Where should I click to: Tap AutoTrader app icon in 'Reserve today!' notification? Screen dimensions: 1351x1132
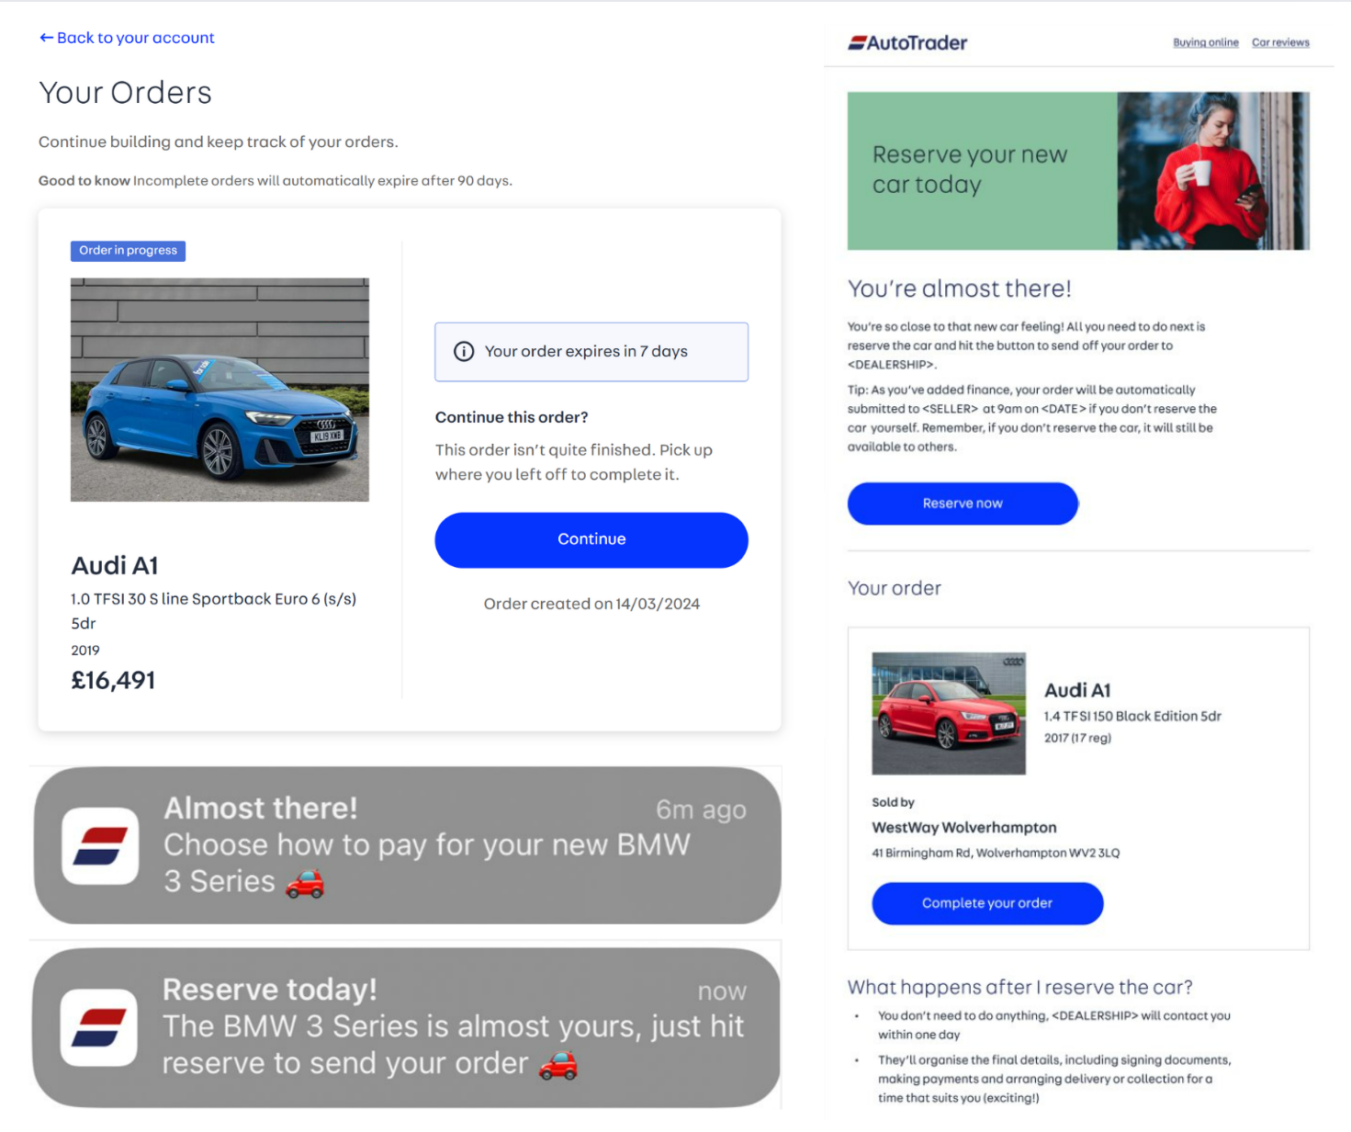pos(99,1027)
